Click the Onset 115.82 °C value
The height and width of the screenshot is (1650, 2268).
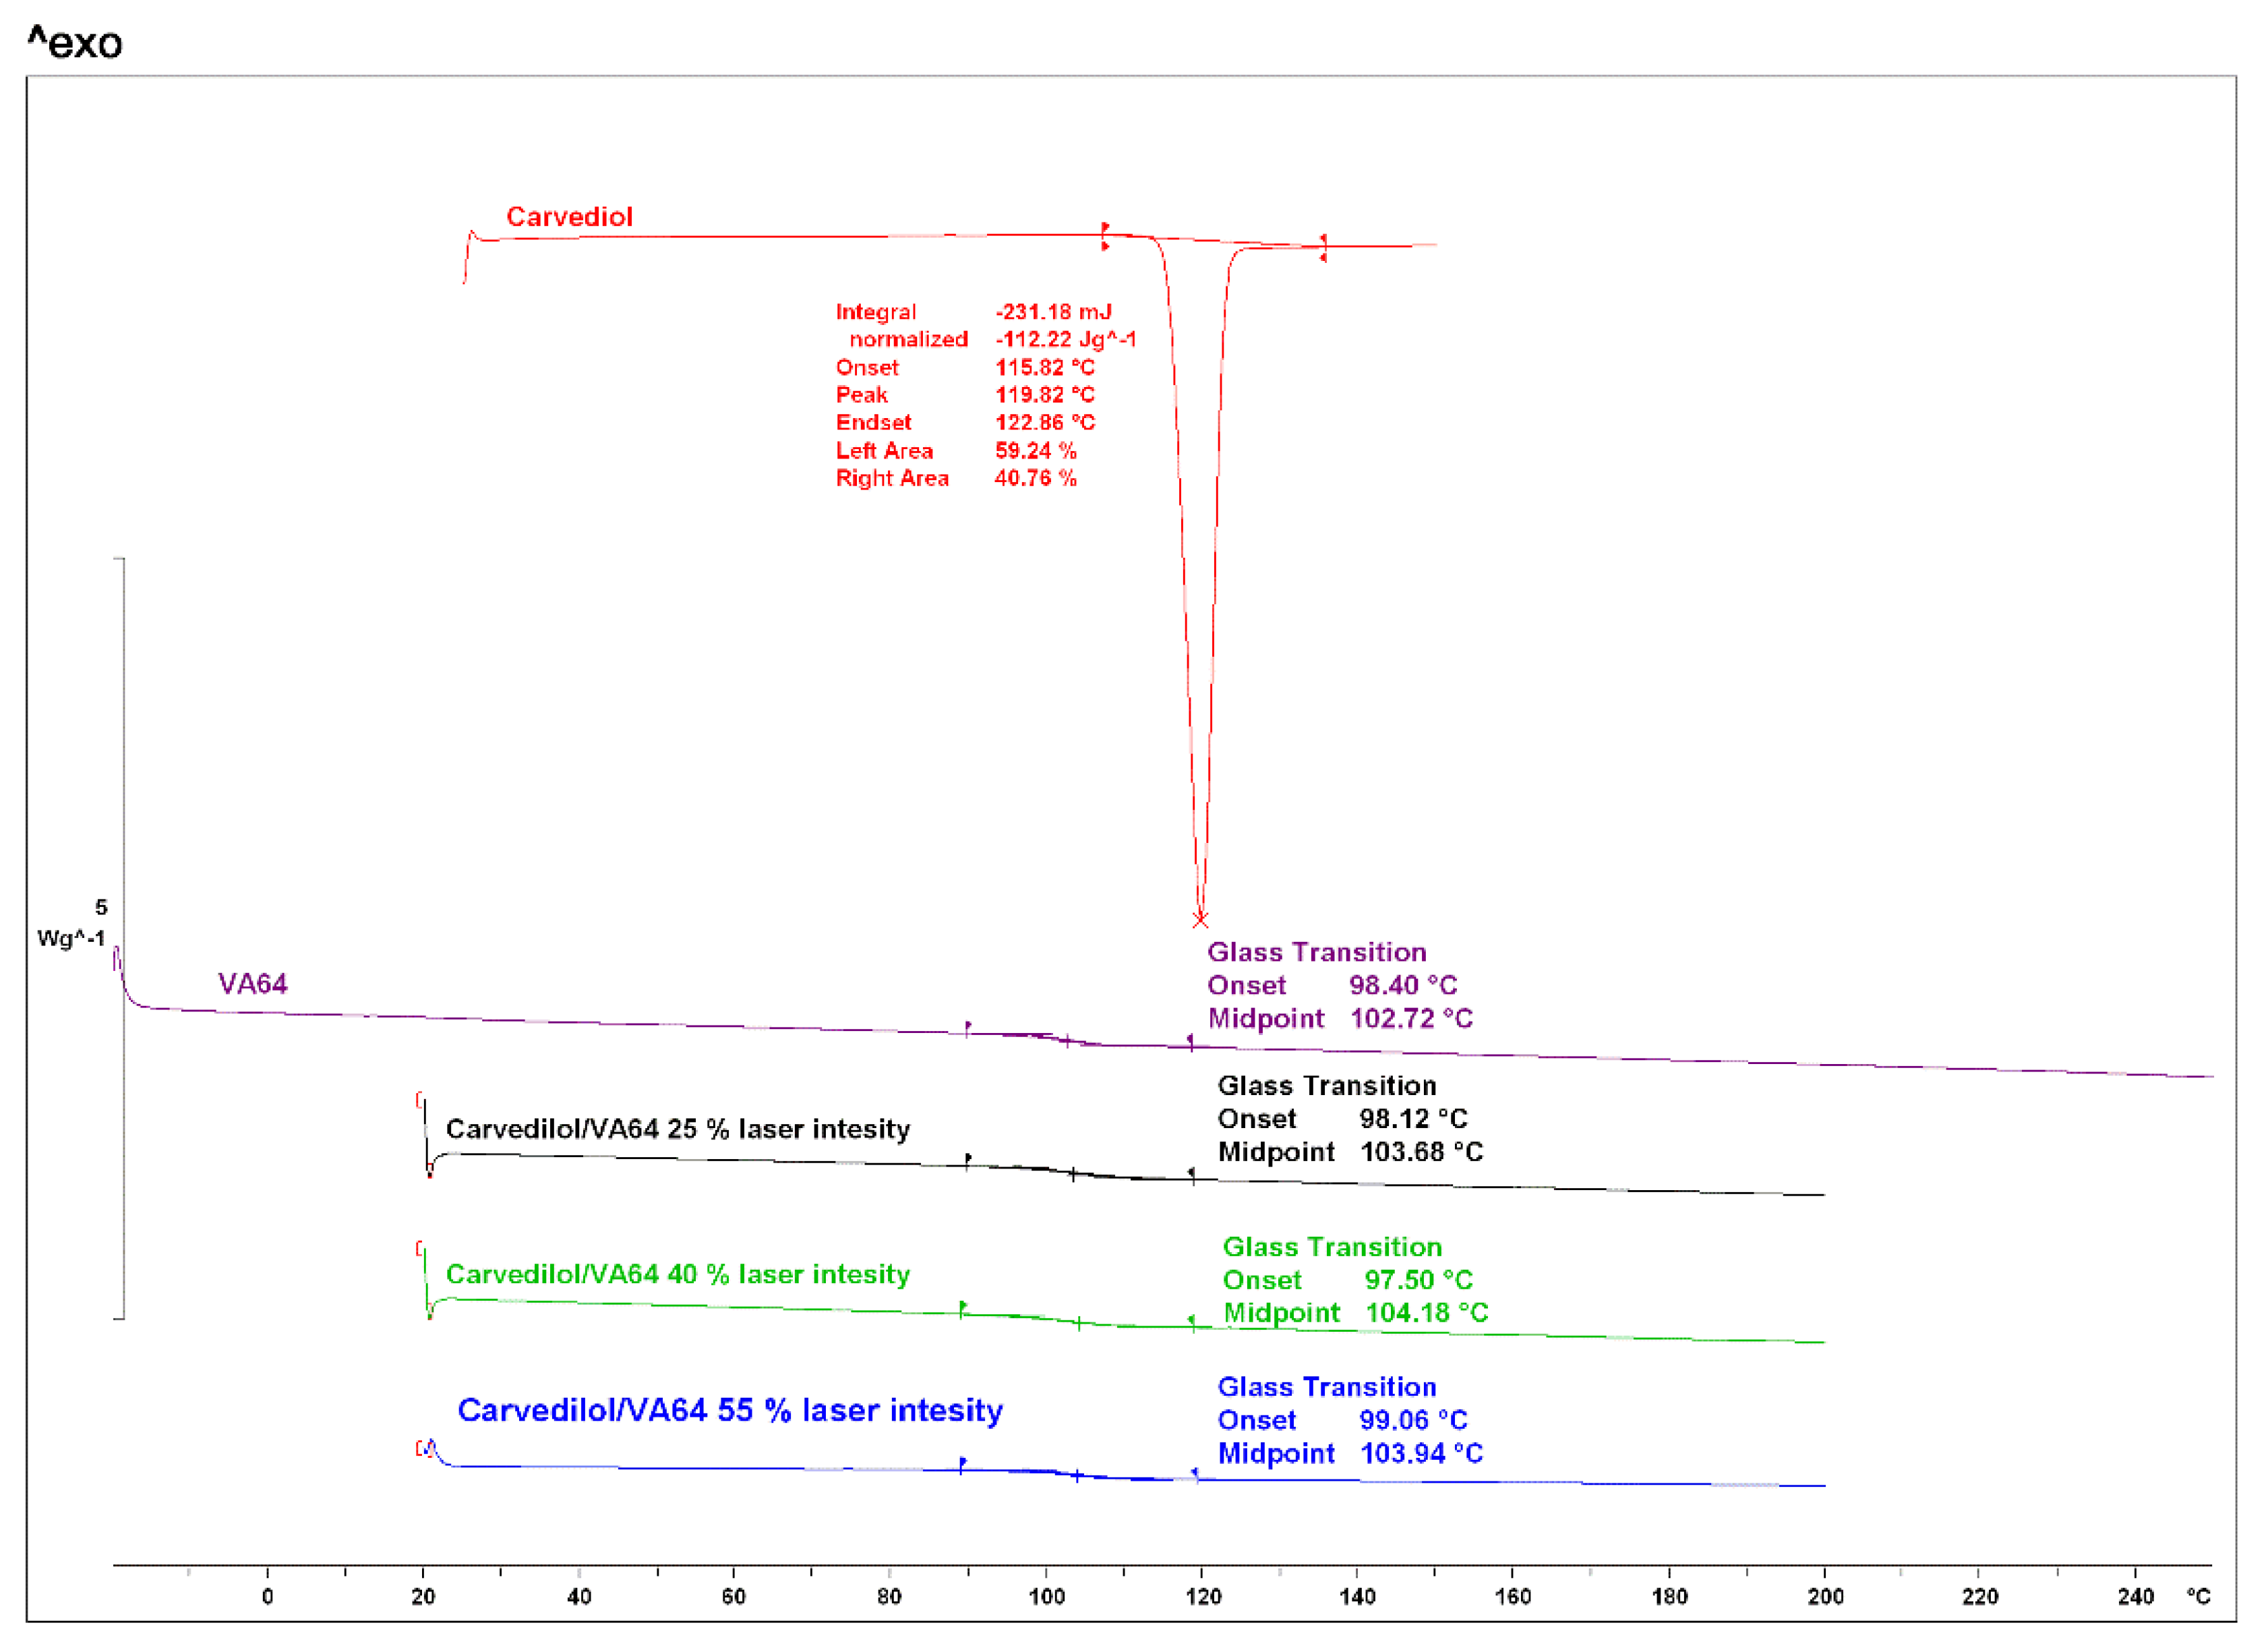1045,368
